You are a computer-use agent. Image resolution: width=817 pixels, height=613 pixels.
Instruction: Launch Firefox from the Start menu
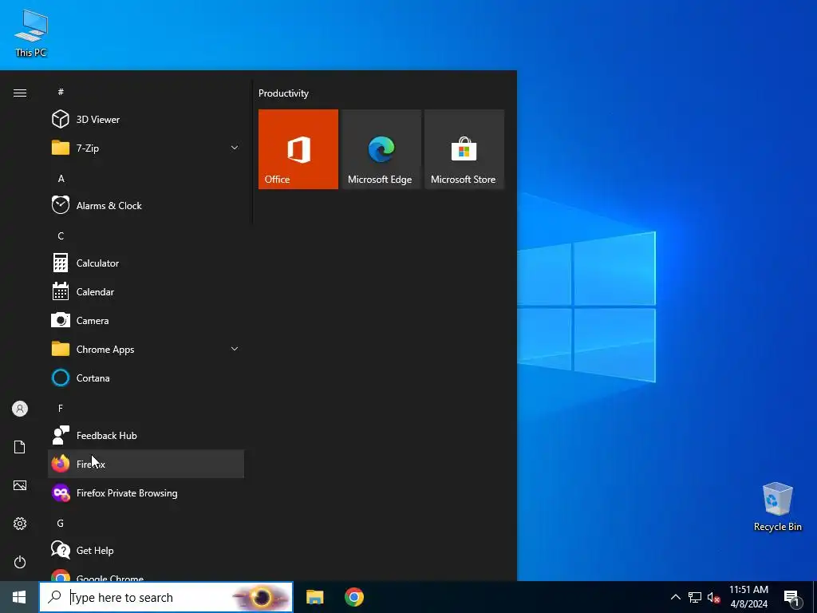146,464
